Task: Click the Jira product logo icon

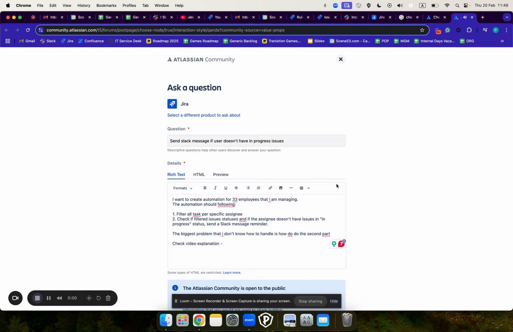Action: point(172,104)
